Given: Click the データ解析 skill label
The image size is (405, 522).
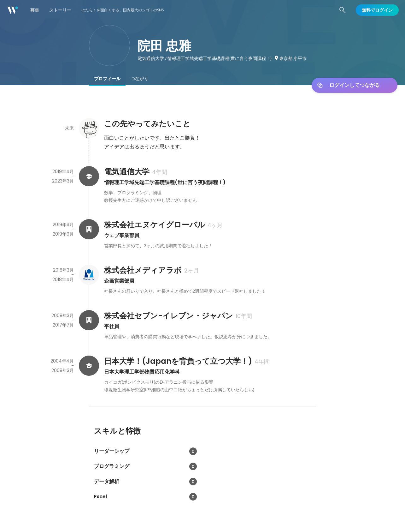Looking at the screenshot, I should pos(107,481).
